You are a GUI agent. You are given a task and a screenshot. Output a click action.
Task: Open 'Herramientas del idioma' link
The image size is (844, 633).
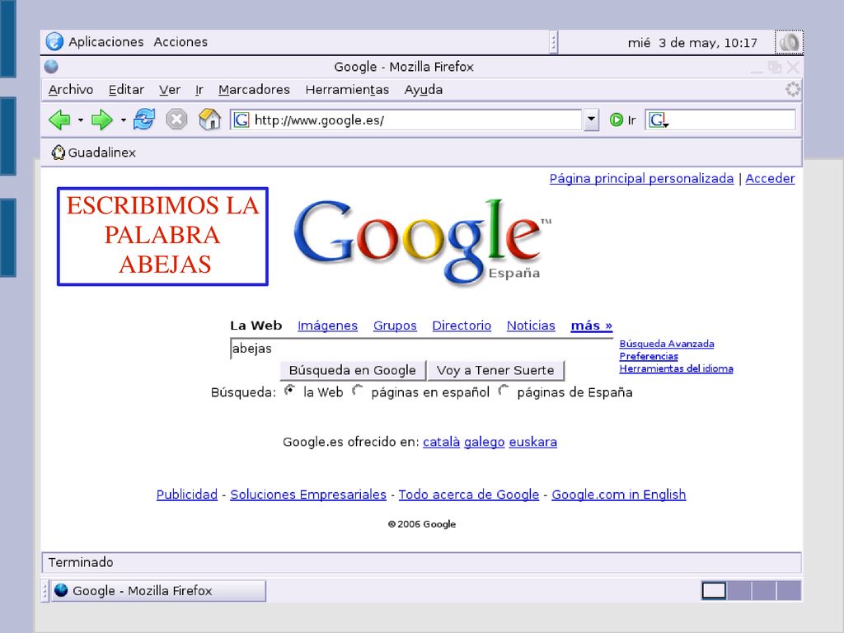pyautogui.click(x=676, y=368)
